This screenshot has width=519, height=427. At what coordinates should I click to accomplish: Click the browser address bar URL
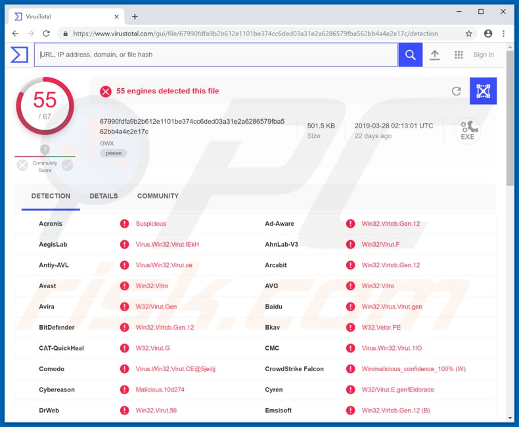(x=255, y=34)
